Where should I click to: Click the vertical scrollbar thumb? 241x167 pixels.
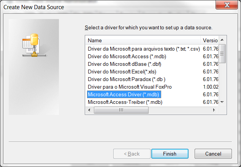(222, 54)
